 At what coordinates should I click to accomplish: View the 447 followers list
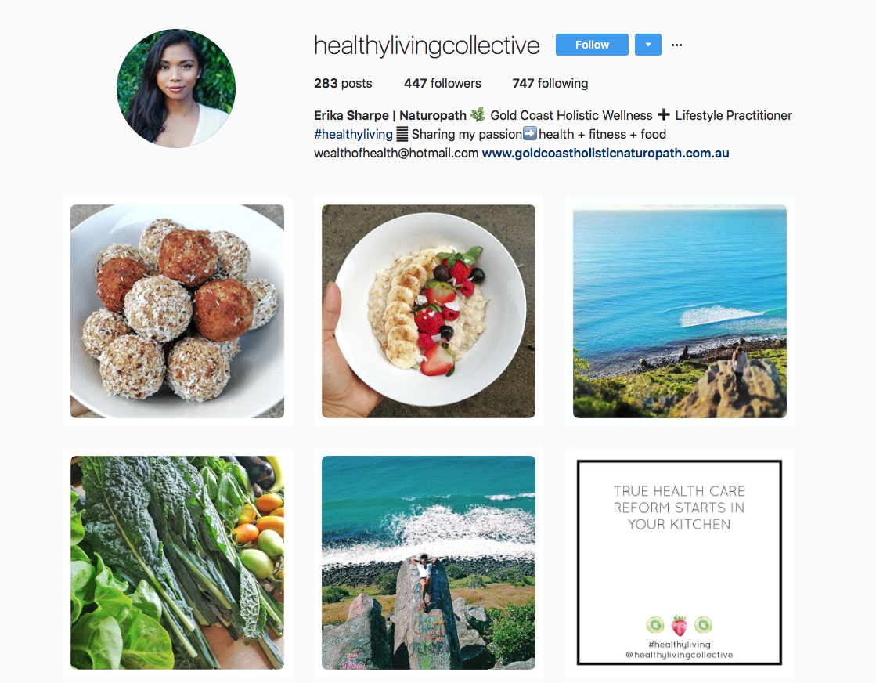(442, 83)
